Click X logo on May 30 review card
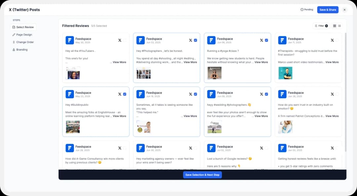This screenshot has height=196, width=357. pos(120,40)
